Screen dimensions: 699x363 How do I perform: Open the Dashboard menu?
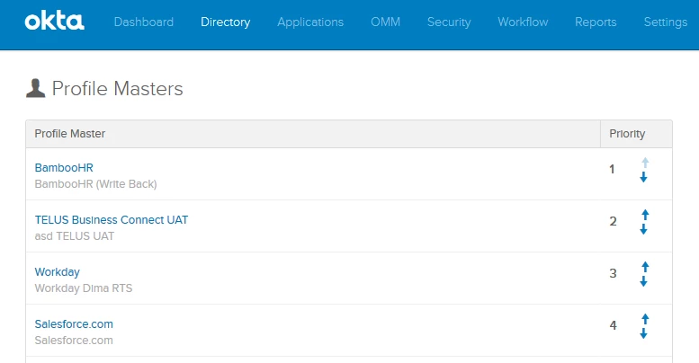pyautogui.click(x=144, y=22)
